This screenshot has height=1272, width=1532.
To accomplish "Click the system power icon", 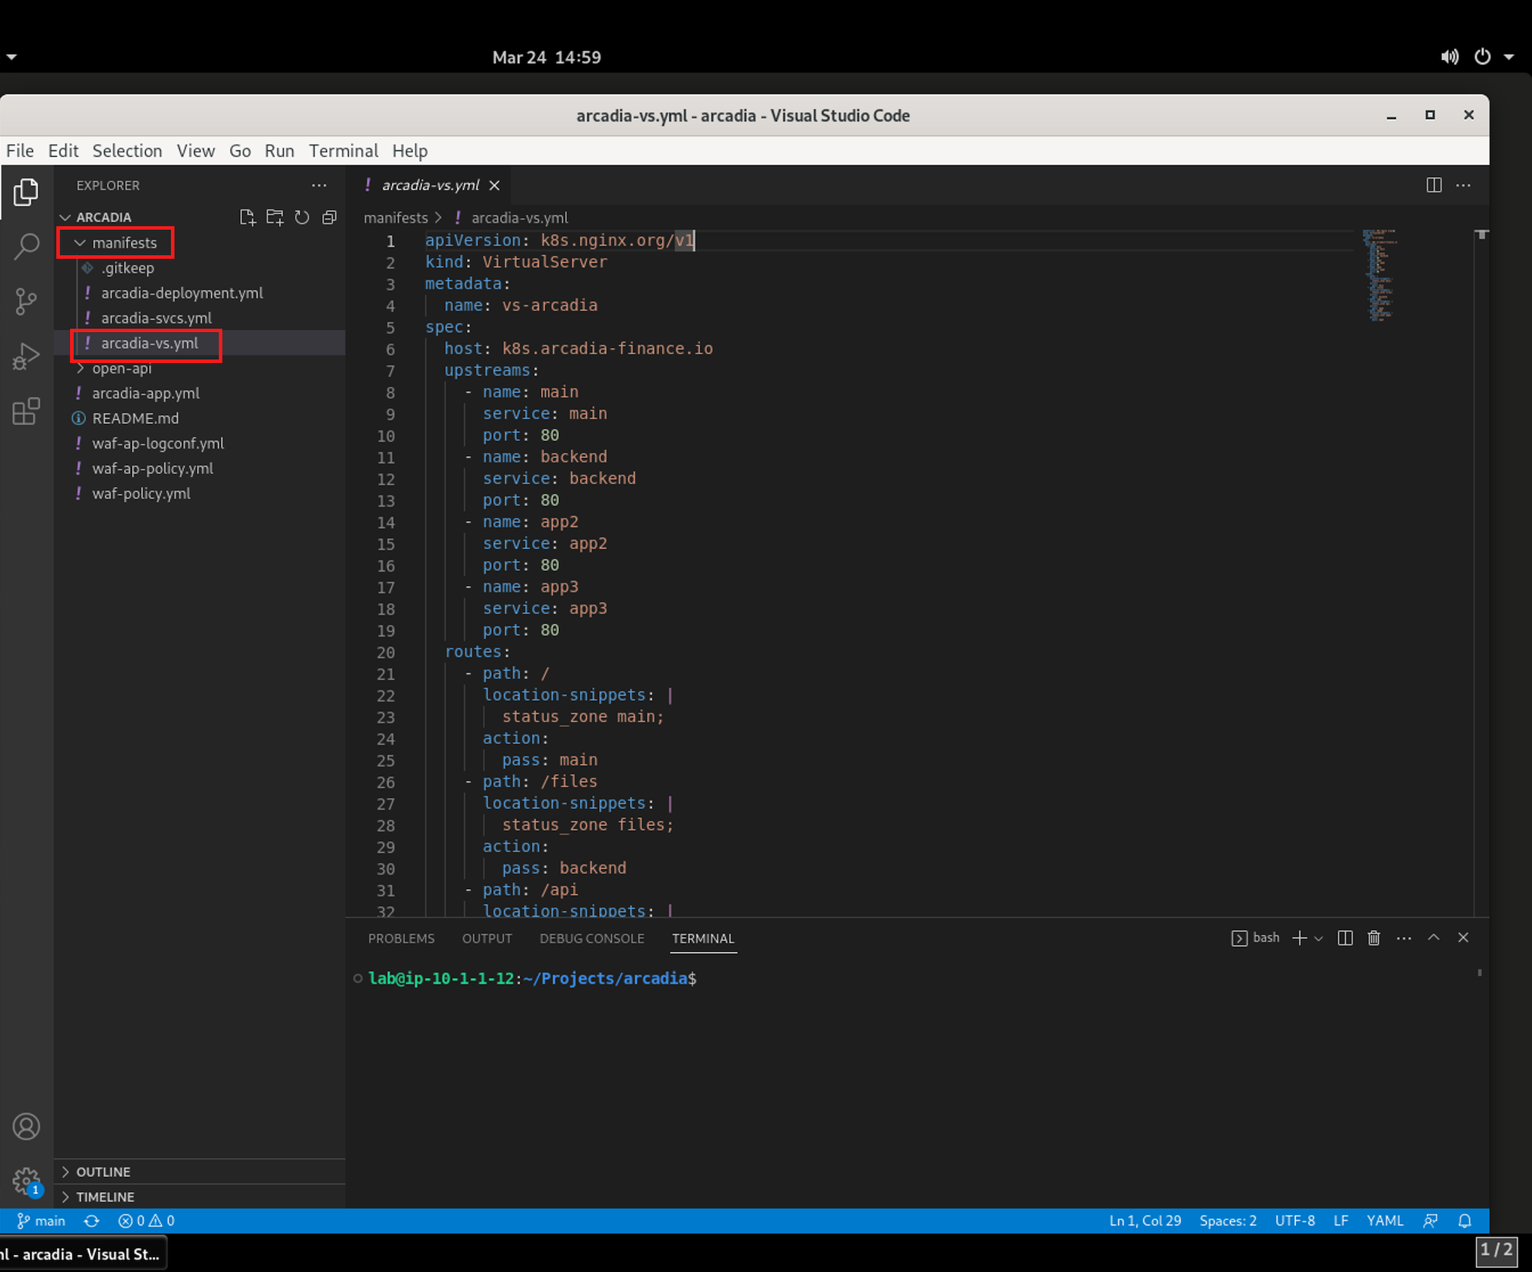I will 1482,57.
